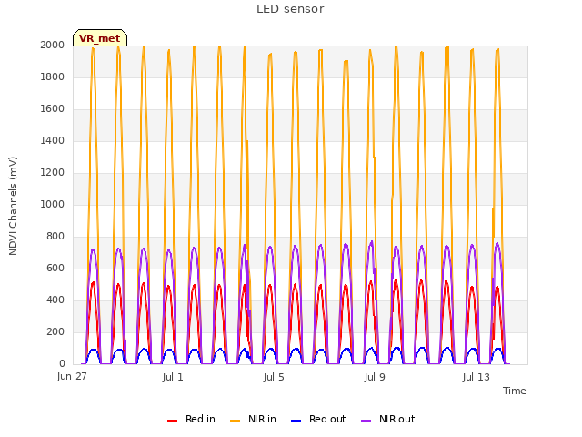Click the orange swatch beside NIR in

236,421
